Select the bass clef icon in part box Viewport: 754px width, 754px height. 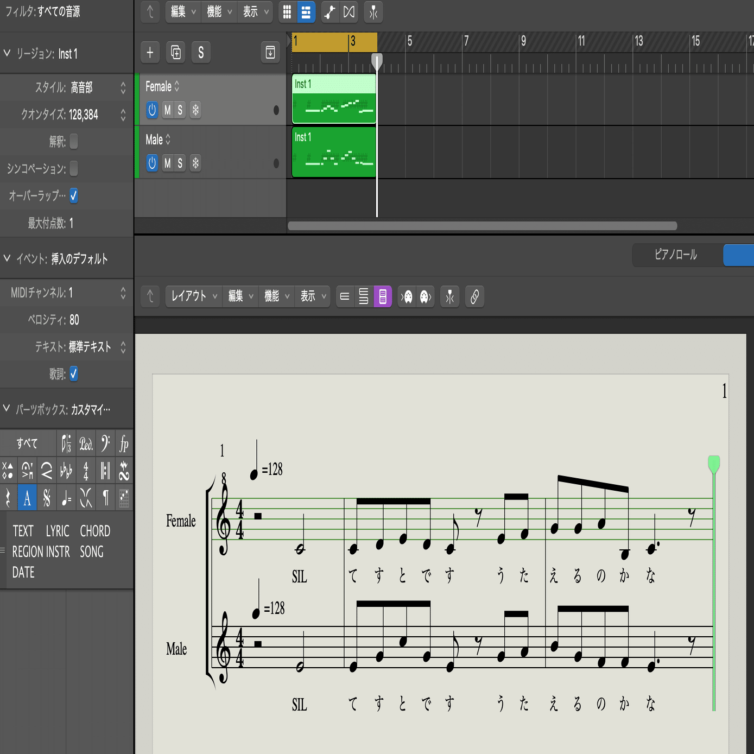click(x=105, y=444)
